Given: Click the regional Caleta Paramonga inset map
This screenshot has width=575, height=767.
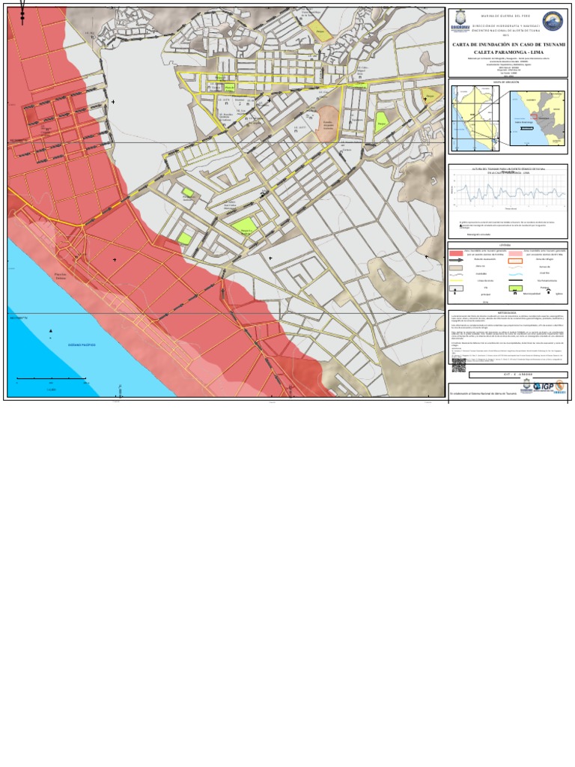Looking at the screenshot, I should tap(538, 118).
